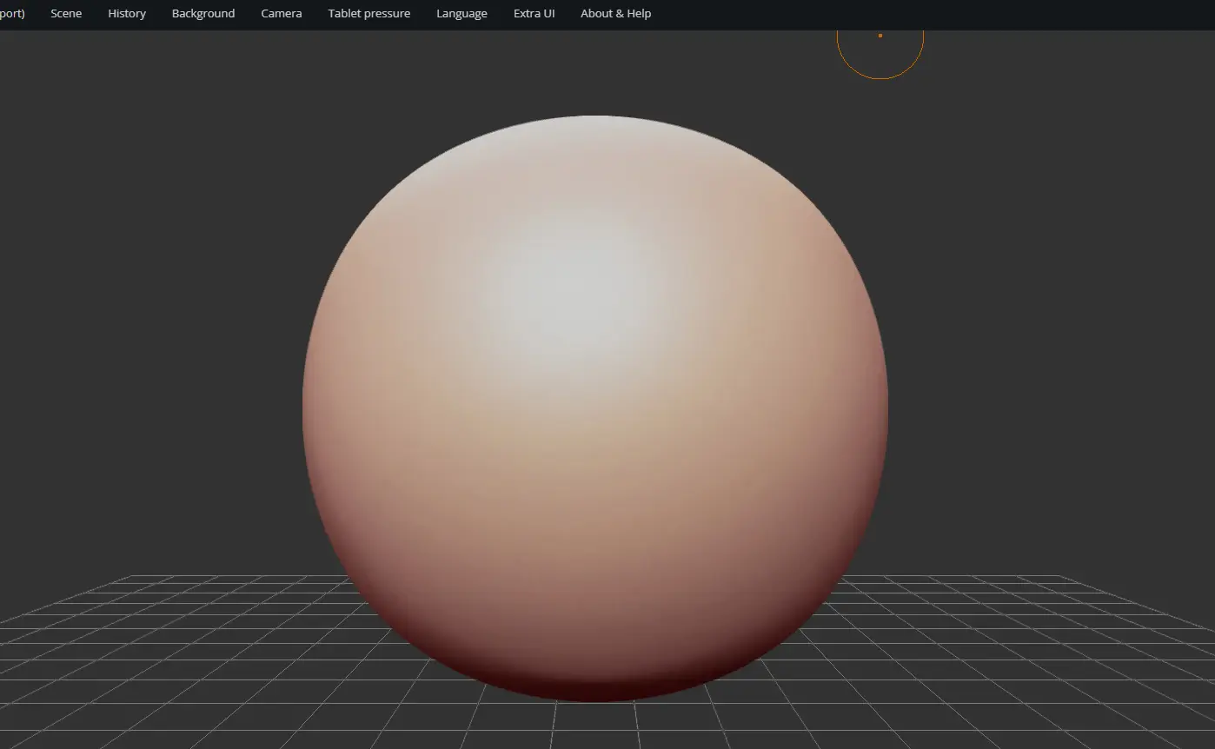Open the Tablet pressure menu

[x=369, y=14]
